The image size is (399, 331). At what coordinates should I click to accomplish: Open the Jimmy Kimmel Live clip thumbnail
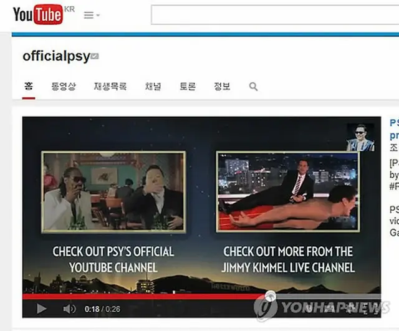[x=288, y=192]
